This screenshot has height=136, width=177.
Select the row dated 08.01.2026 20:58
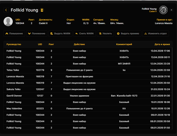88,121
